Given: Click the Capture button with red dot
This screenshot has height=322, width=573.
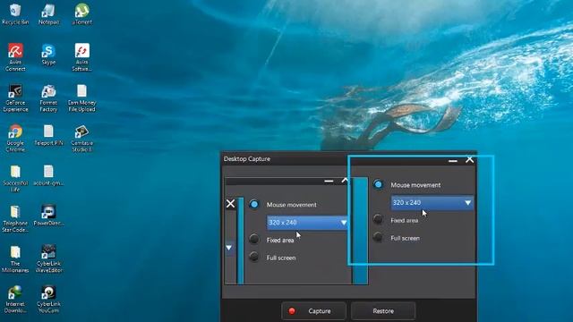Looking at the screenshot, I should [x=313, y=311].
